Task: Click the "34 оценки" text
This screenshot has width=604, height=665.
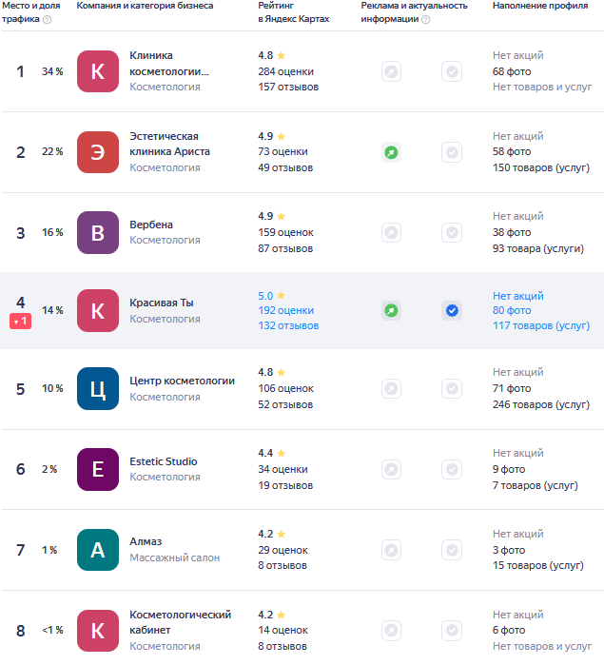Action: pos(283,469)
